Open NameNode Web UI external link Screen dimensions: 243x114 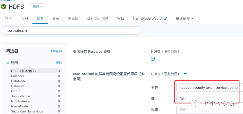point(150,18)
